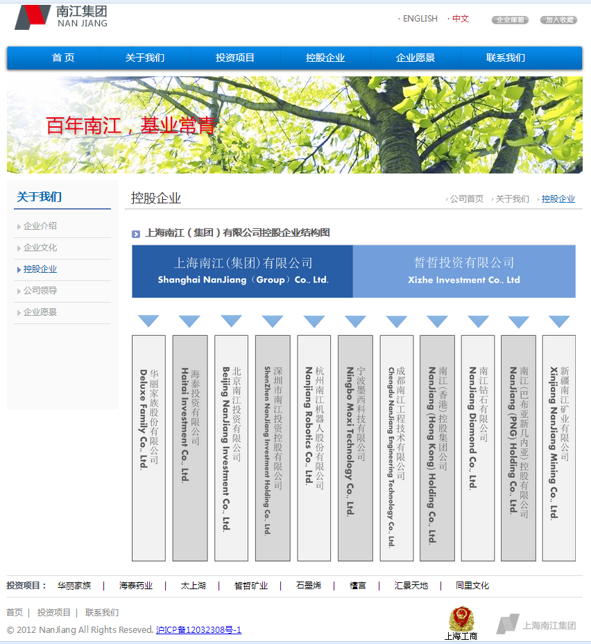The width and height of the screenshot is (591, 644).
Task: Click Xizhe Investment Co., Ltd box
Action: click(x=464, y=271)
